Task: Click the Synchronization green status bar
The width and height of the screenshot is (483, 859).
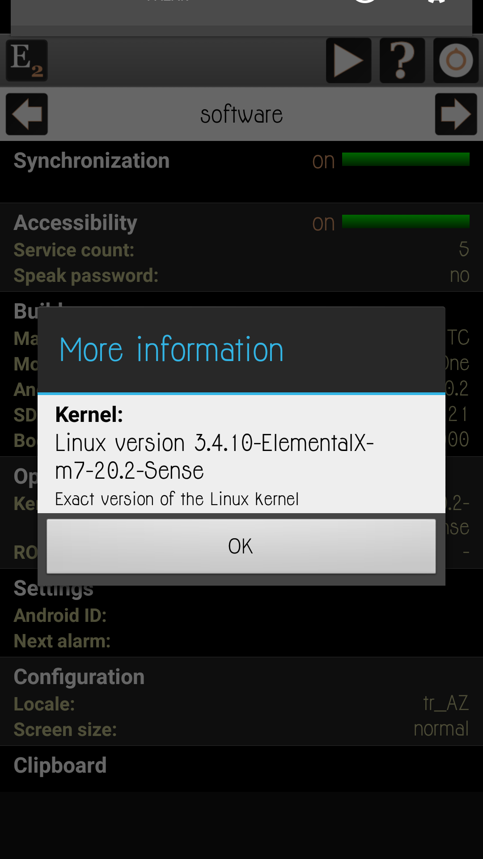Action: pos(406,159)
